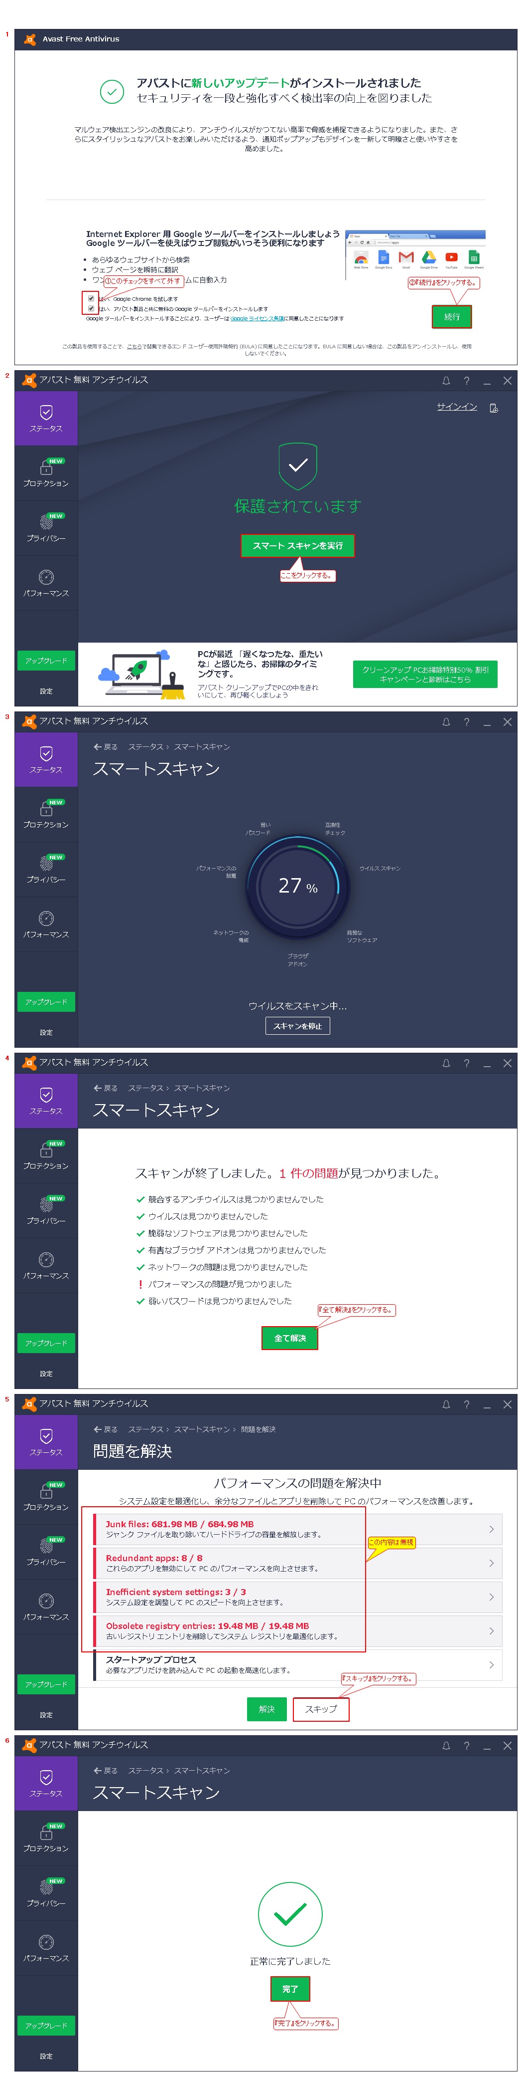522x2077 pixels.
Task: Expand the Redundant apps row chevron
Action: [x=492, y=1563]
